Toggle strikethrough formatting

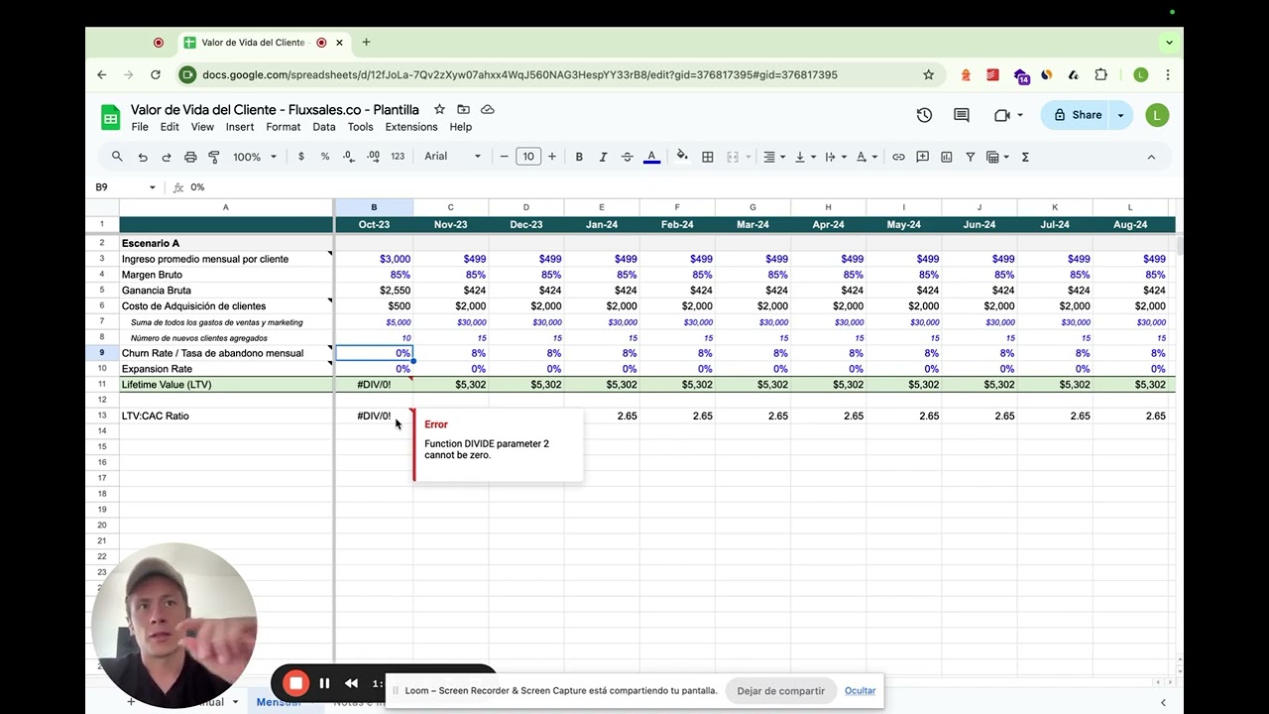click(628, 157)
